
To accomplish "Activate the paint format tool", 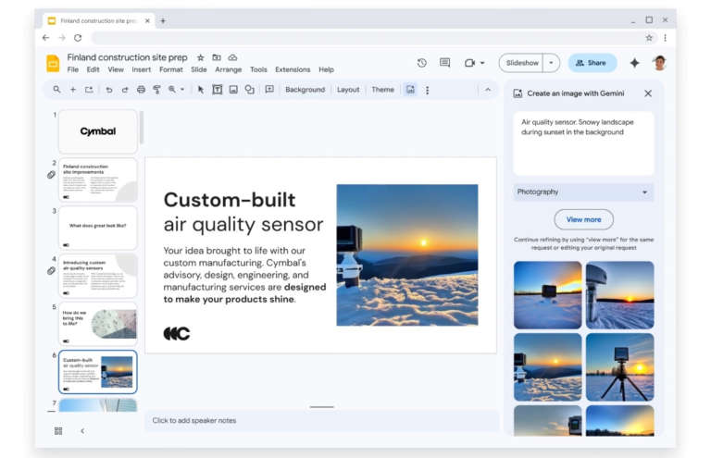I will 156,90.
